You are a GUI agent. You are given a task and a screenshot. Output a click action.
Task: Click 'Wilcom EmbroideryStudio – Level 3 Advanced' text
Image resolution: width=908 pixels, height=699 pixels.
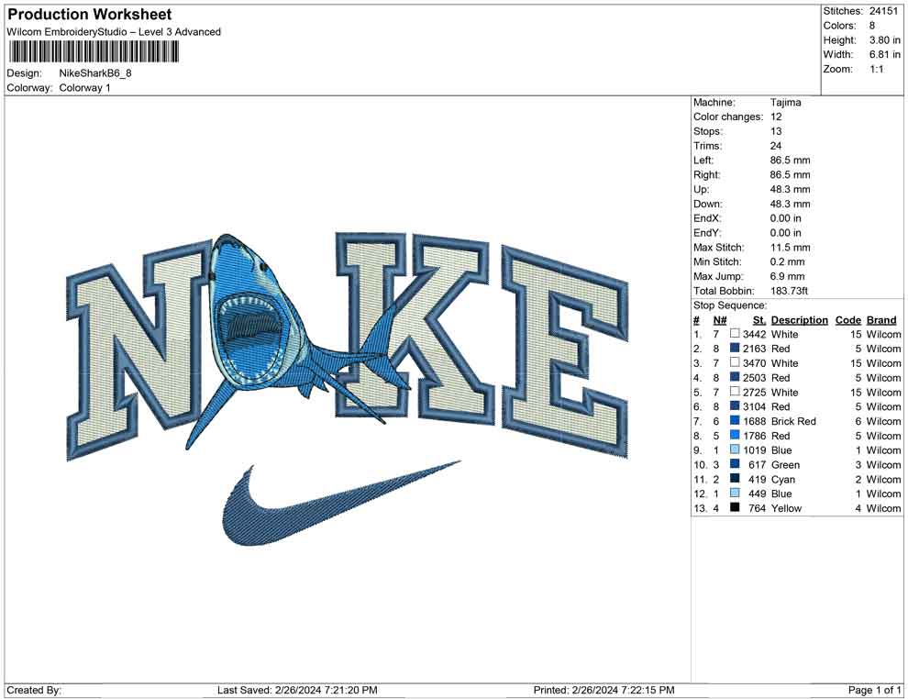tap(114, 32)
